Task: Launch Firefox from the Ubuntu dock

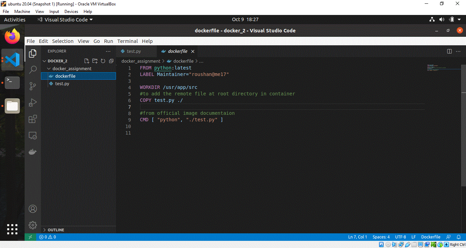Action: click(x=12, y=36)
